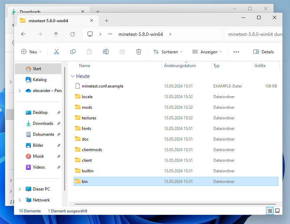This screenshot has height=224, width=290.
Task: Collapse the Heute group
Action: (73, 76)
